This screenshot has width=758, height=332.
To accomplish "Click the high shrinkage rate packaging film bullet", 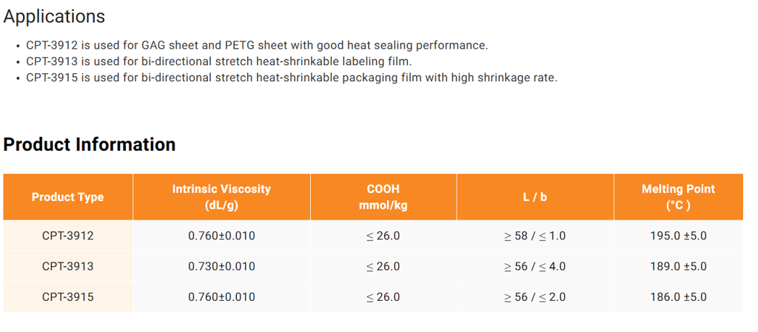I will (x=292, y=78).
